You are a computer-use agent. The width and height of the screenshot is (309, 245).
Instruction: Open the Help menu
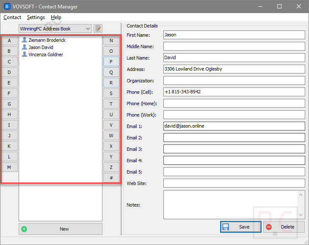(56, 17)
